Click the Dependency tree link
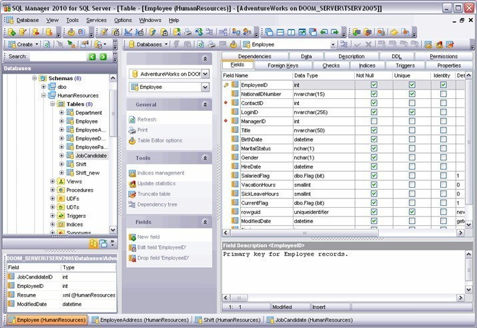Screen dimensions: 477x328 pyautogui.click(x=157, y=204)
